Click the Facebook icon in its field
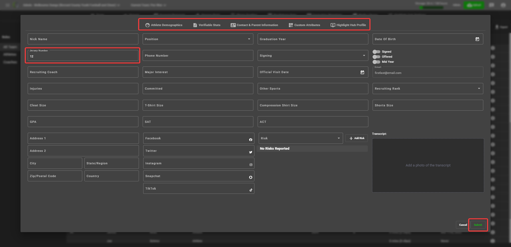 pyautogui.click(x=251, y=140)
